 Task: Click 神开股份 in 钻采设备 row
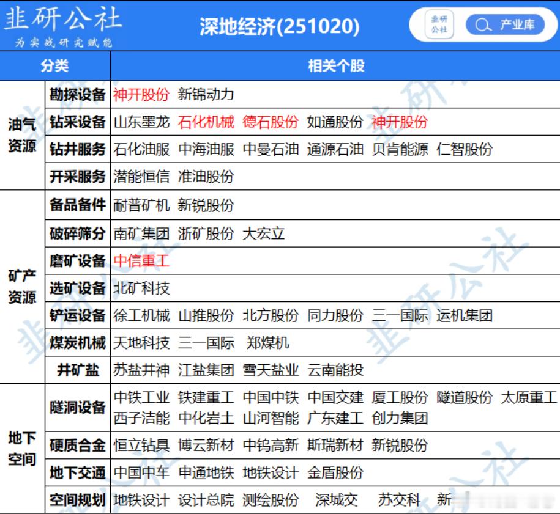point(400,122)
